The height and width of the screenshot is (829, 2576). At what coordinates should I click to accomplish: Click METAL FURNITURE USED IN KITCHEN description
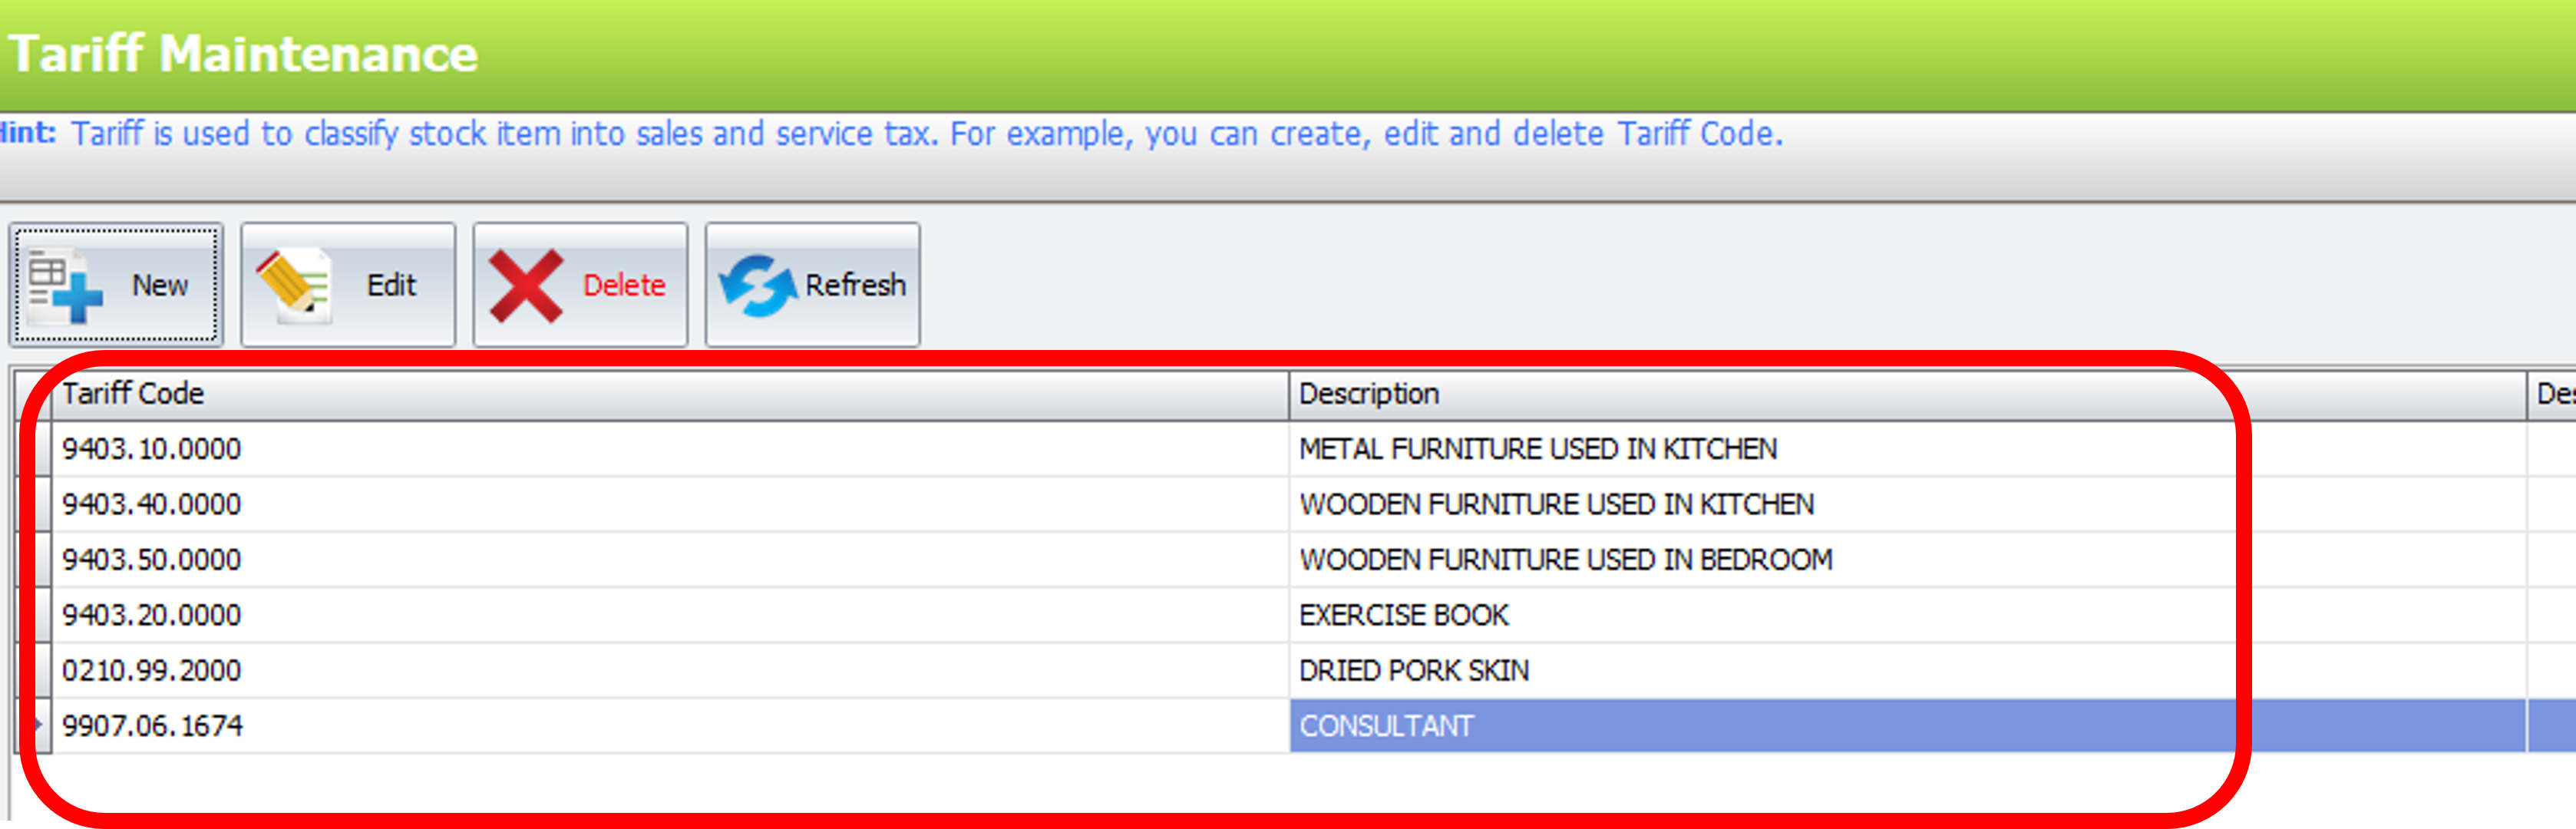pos(1537,449)
